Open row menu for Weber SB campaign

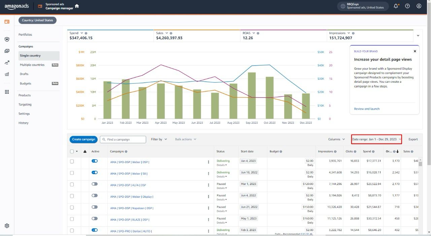point(208,174)
